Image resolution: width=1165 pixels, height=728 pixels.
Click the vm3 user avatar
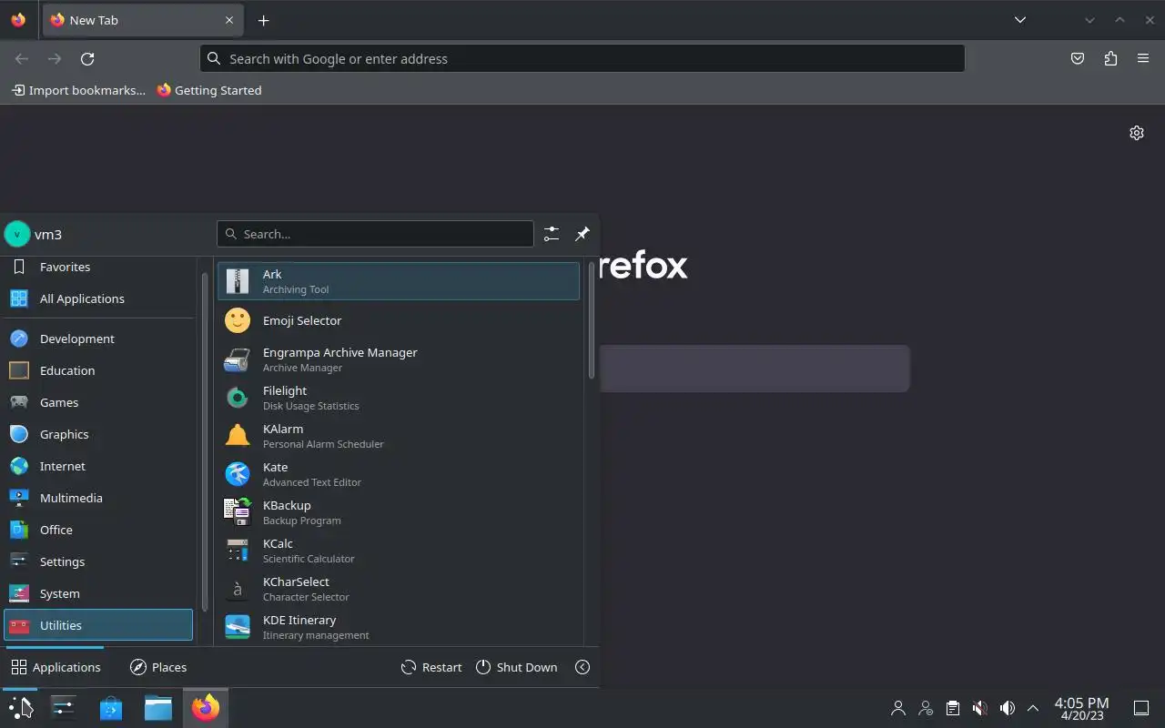[x=17, y=234]
